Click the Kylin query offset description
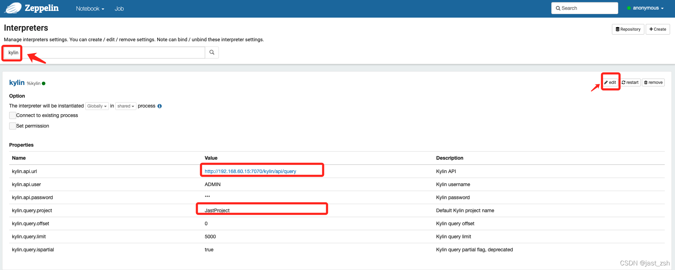 tap(455, 223)
